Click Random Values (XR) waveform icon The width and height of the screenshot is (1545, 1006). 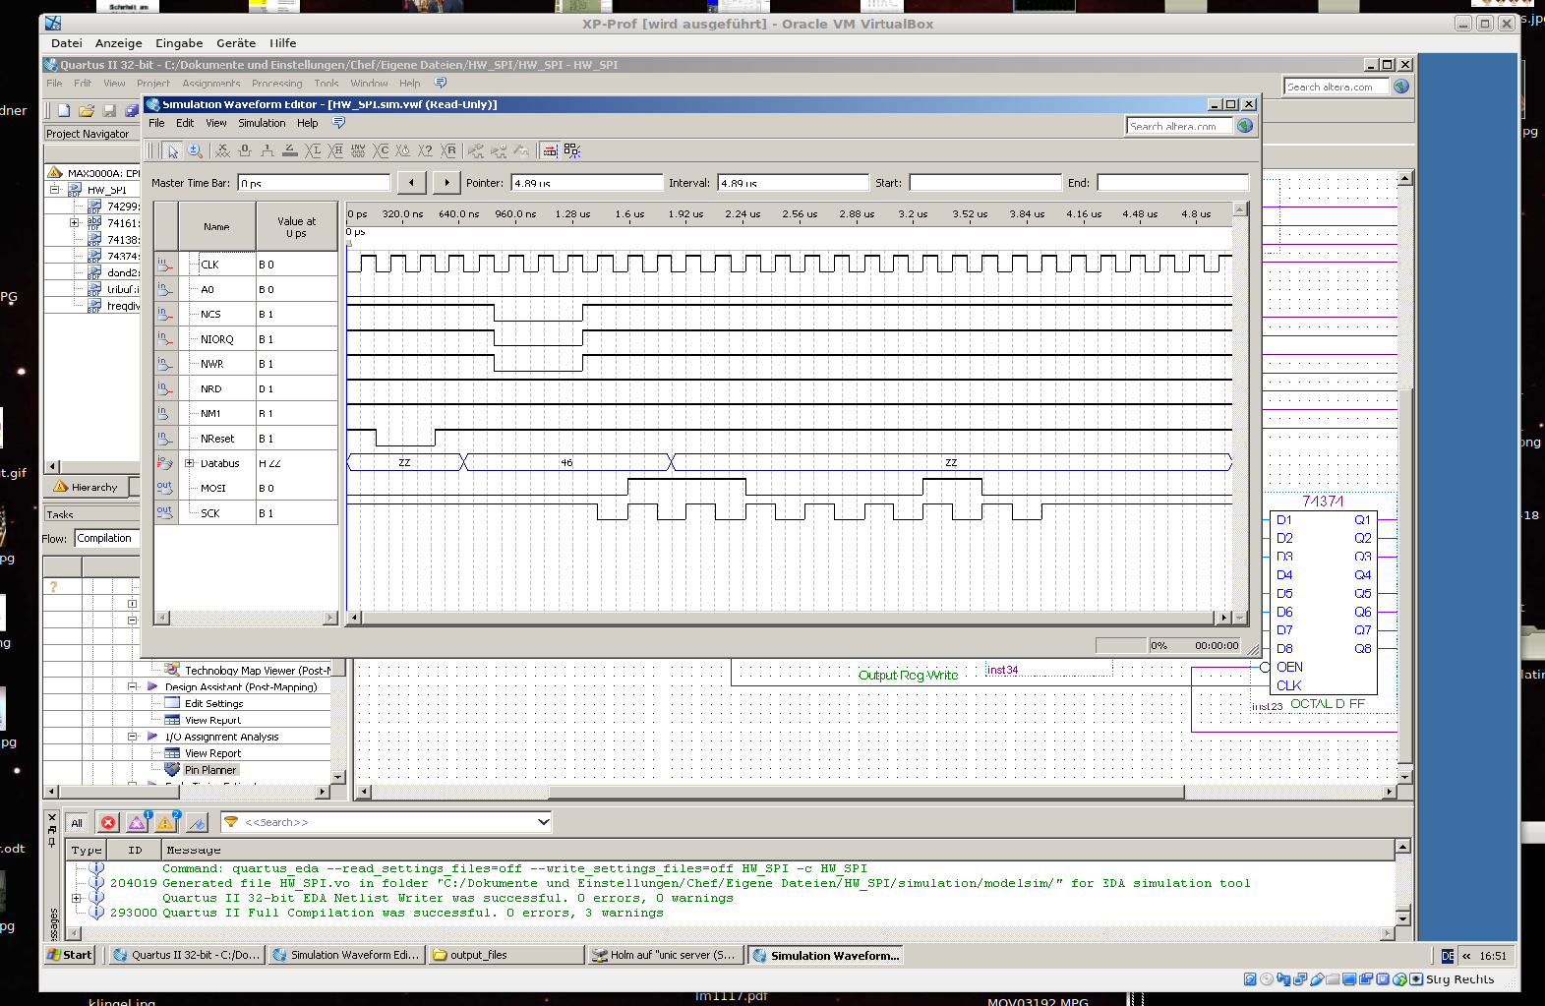tap(448, 150)
